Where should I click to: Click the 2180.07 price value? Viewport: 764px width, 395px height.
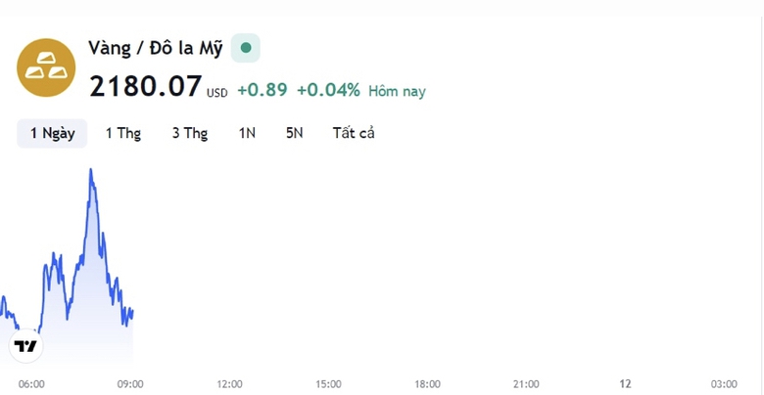pyautogui.click(x=145, y=87)
